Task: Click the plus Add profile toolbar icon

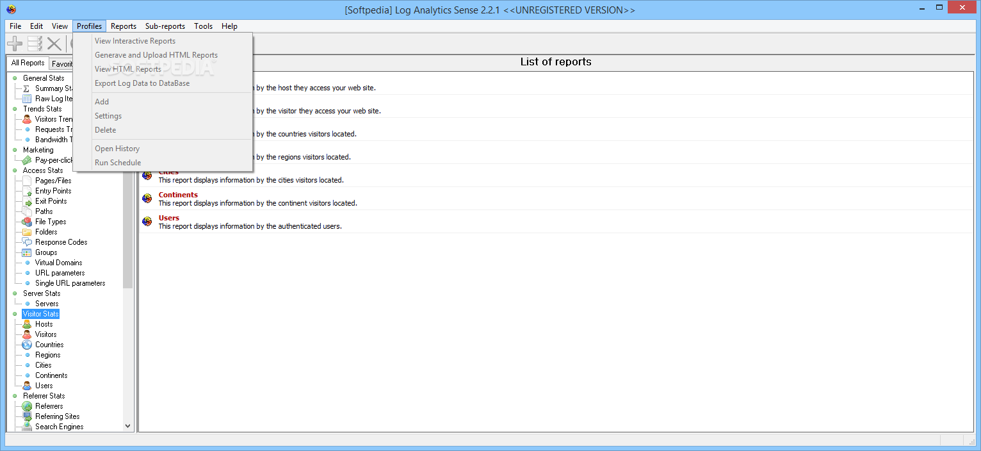Action: coord(15,44)
